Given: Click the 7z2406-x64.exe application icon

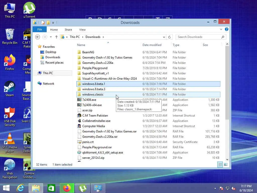Looking at the screenshot, I should click(79, 105).
